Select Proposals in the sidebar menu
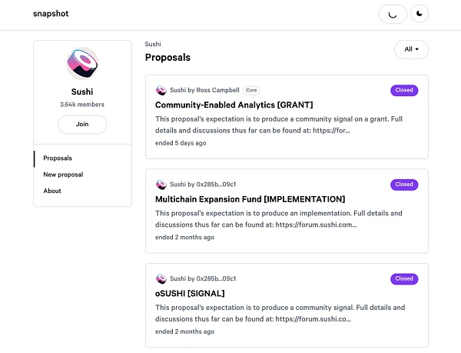461x353 pixels. pos(58,158)
